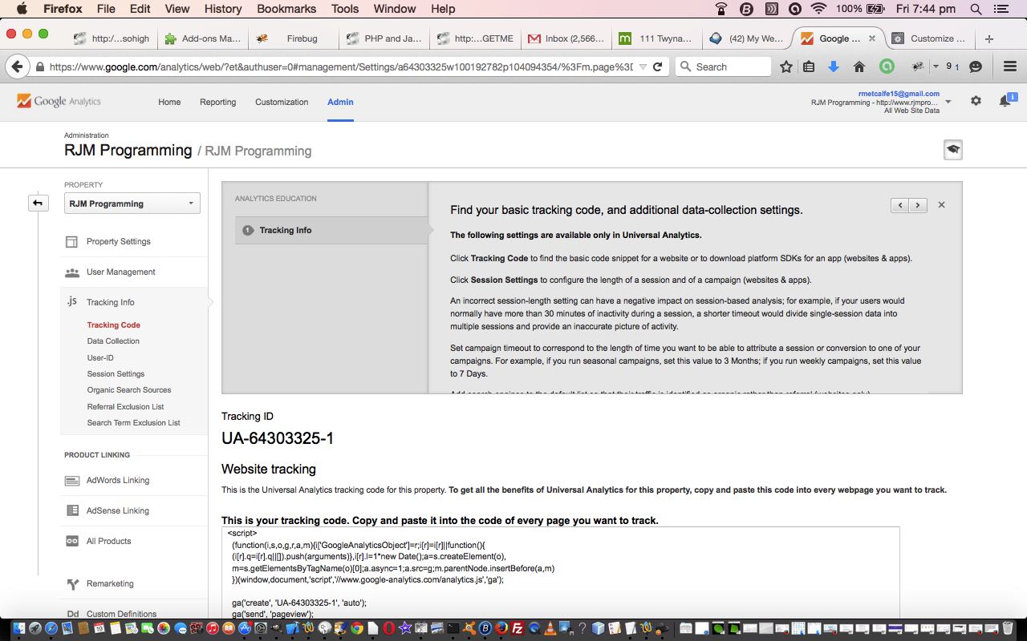Select the Admin tab
The image size is (1027, 641).
(340, 102)
